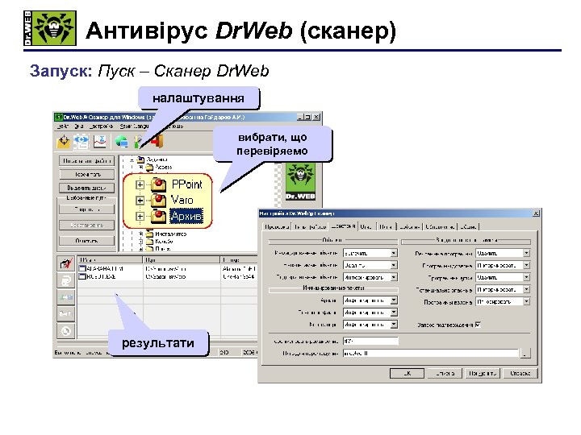
Task: Open the Настройки menu in the scanner window
Action: click(x=101, y=126)
